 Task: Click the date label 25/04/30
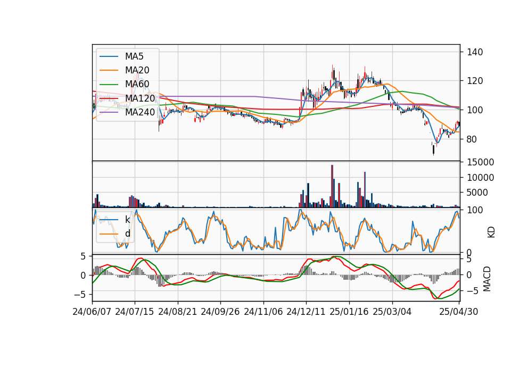(x=459, y=312)
